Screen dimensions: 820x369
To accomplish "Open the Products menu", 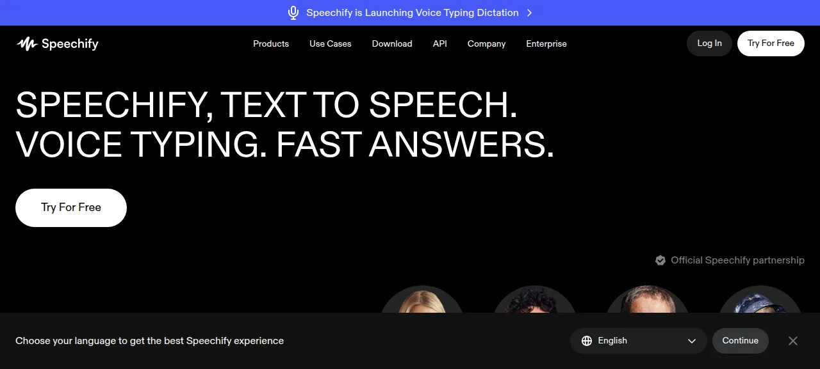I will click(271, 43).
